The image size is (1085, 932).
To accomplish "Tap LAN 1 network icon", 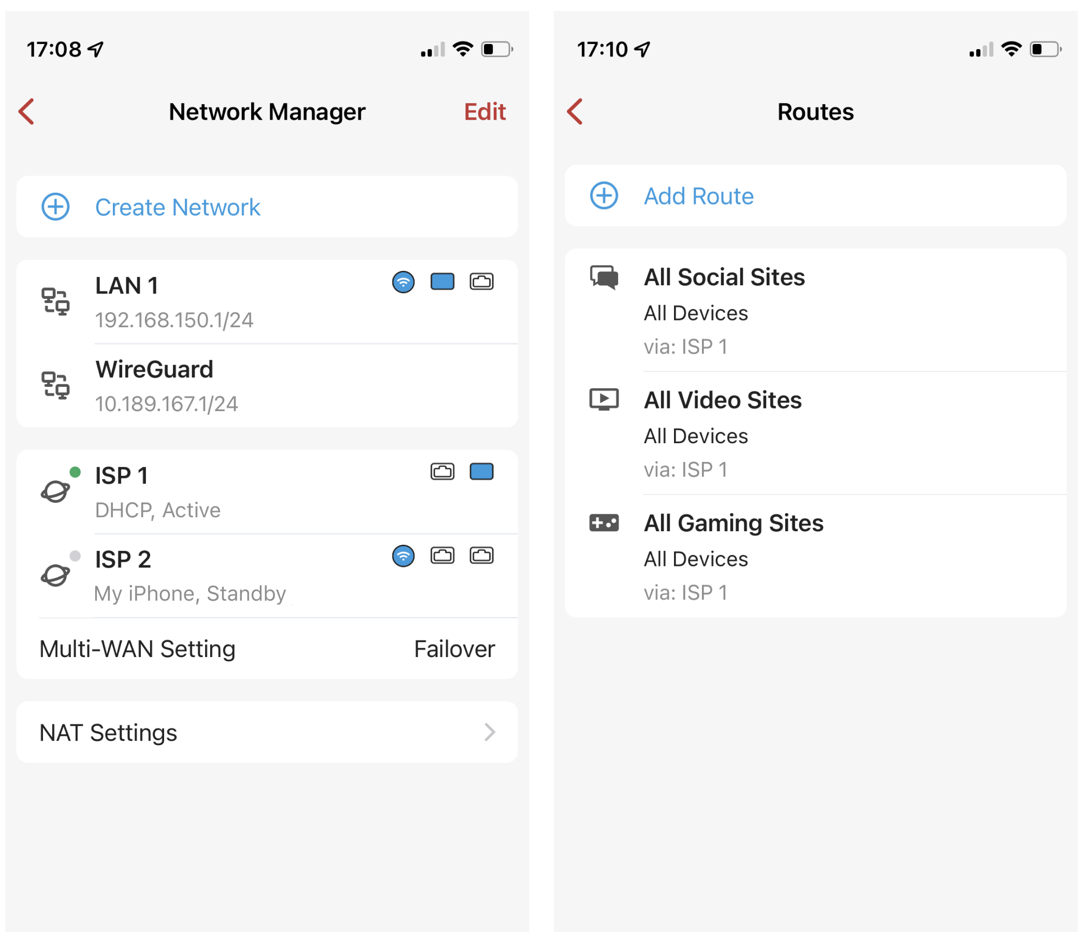I will pyautogui.click(x=55, y=301).
